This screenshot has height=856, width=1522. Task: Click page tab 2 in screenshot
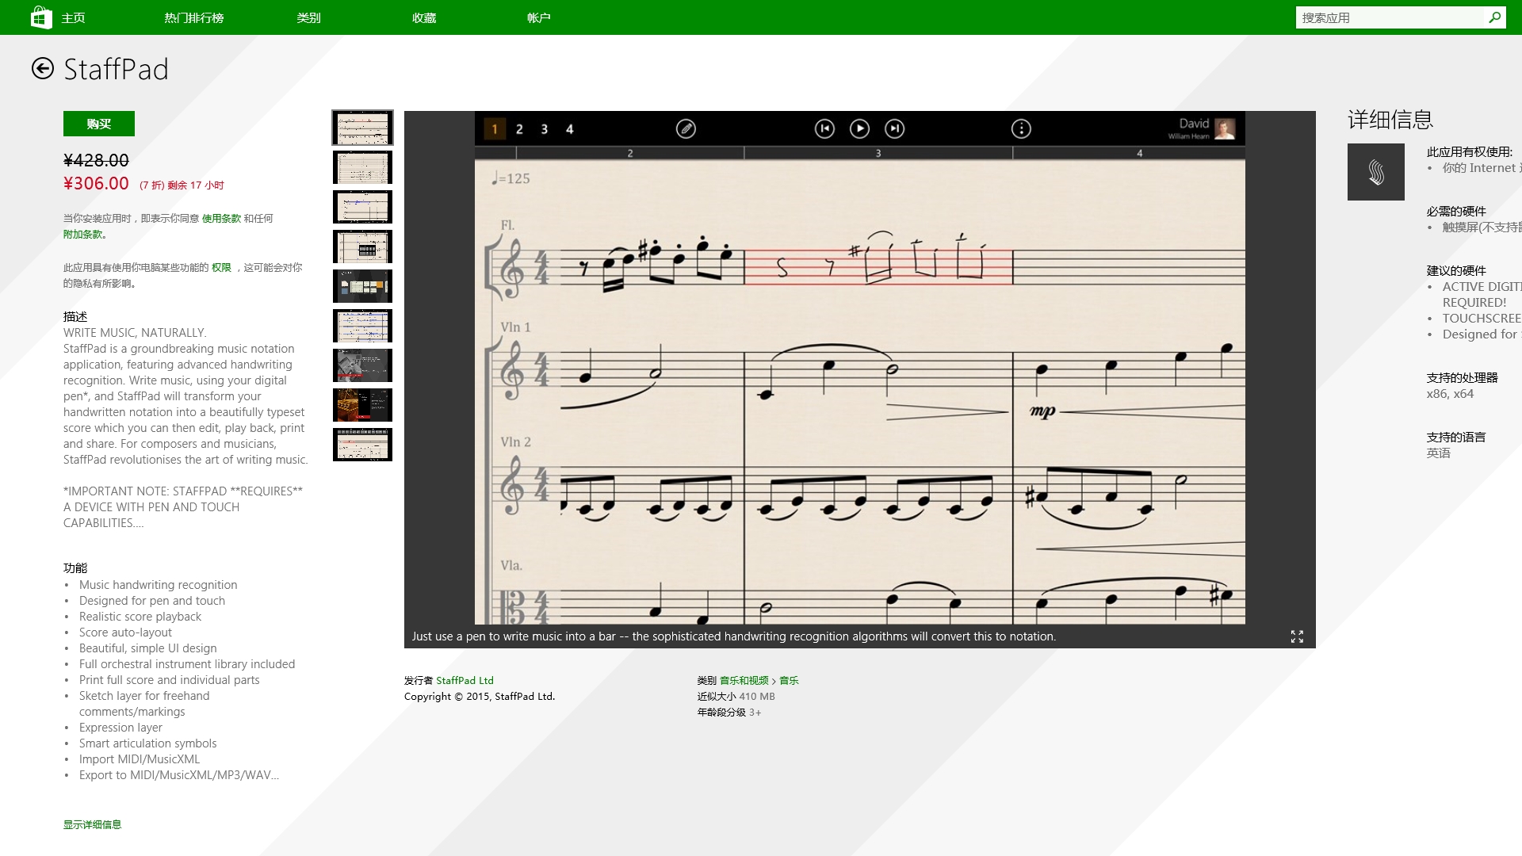tap(519, 128)
